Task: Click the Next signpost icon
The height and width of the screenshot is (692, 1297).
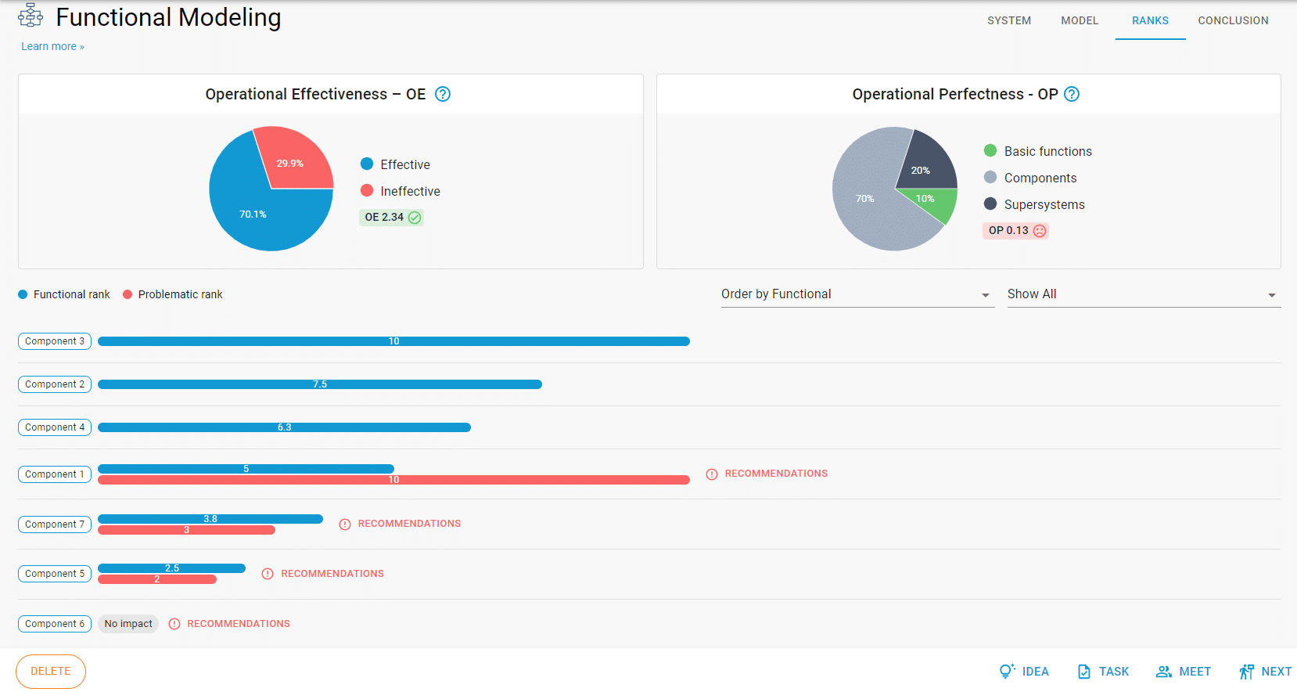Action: click(1246, 672)
